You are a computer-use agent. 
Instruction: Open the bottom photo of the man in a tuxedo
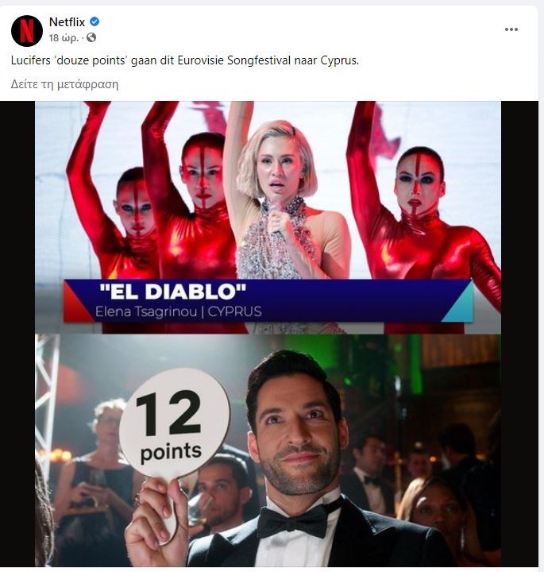tap(268, 450)
